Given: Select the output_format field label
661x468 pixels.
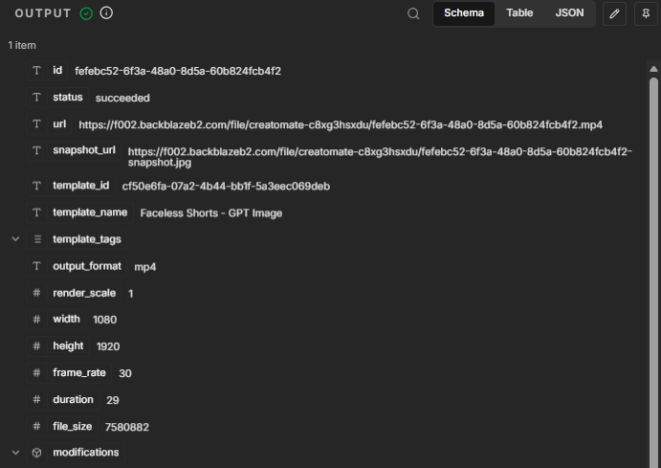Looking at the screenshot, I should [x=87, y=266].
